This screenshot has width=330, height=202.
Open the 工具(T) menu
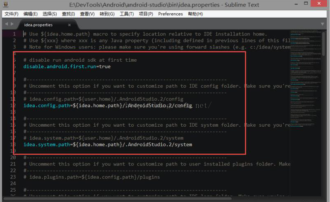click(x=127, y=14)
